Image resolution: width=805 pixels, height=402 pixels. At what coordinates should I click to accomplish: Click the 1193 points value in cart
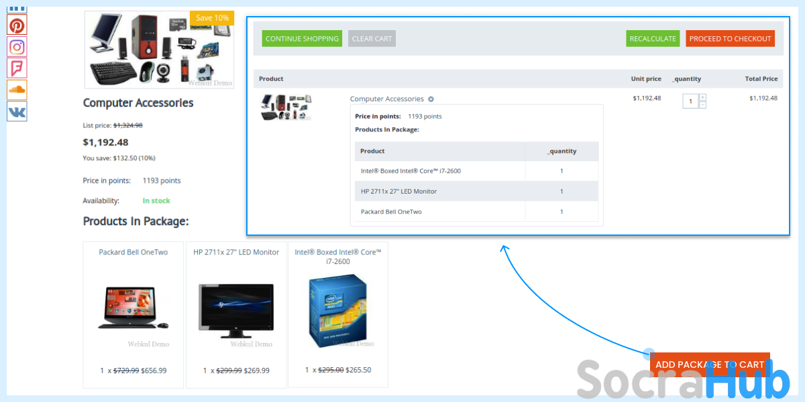[425, 117]
